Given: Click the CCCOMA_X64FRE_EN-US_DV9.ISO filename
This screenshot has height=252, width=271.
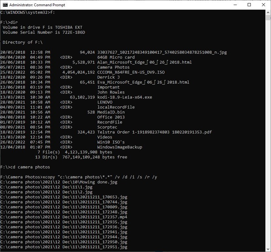Looking at the screenshot, I should (x=131, y=72).
